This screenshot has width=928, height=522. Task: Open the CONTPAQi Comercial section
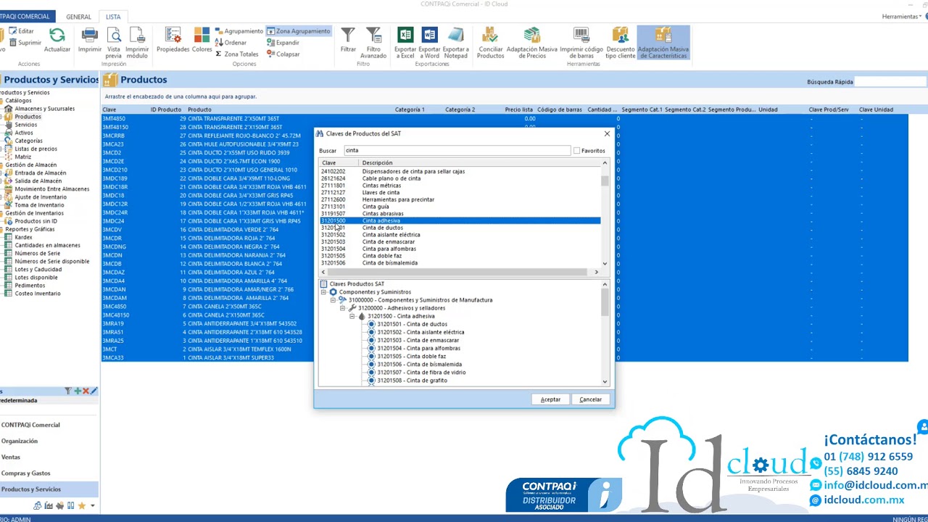click(x=49, y=425)
